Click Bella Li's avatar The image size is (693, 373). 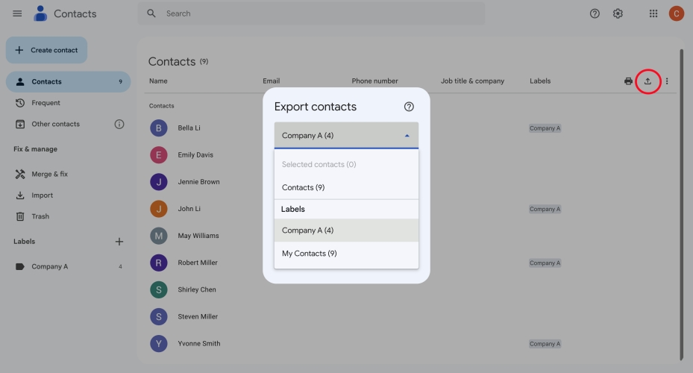tap(159, 128)
